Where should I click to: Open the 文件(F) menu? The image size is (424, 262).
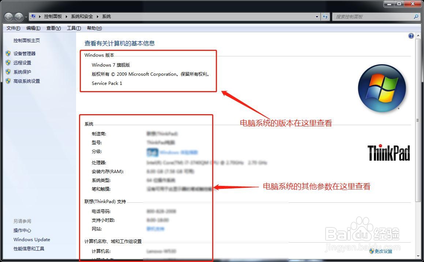pyautogui.click(x=14, y=28)
